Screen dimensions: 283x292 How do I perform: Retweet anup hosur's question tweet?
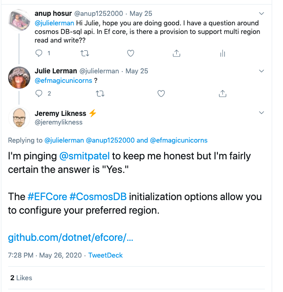[84, 53]
